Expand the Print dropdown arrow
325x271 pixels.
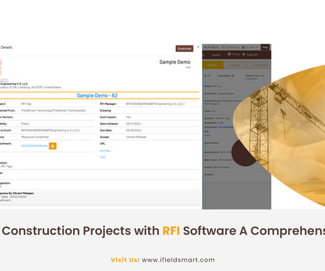click(x=239, y=55)
